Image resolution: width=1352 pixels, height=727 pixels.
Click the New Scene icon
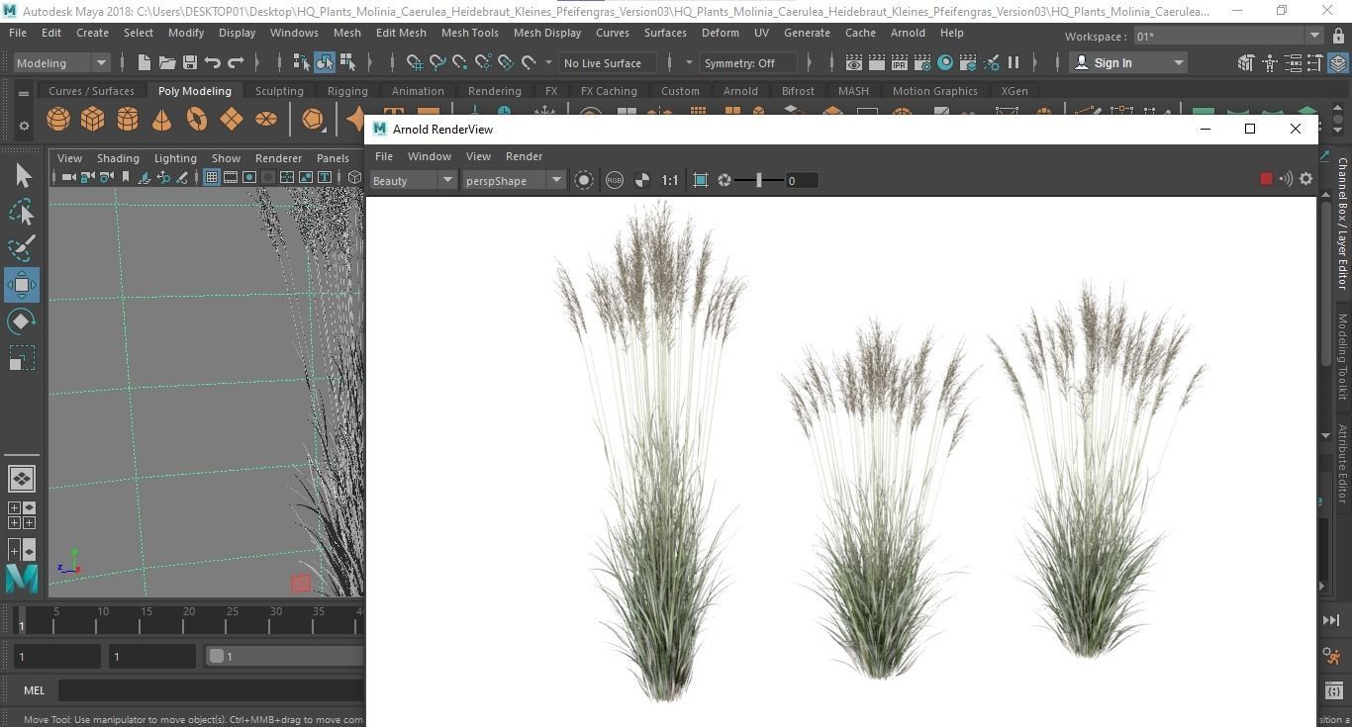click(x=145, y=62)
